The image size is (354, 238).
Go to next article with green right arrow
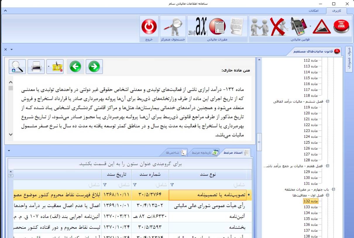tap(94, 67)
